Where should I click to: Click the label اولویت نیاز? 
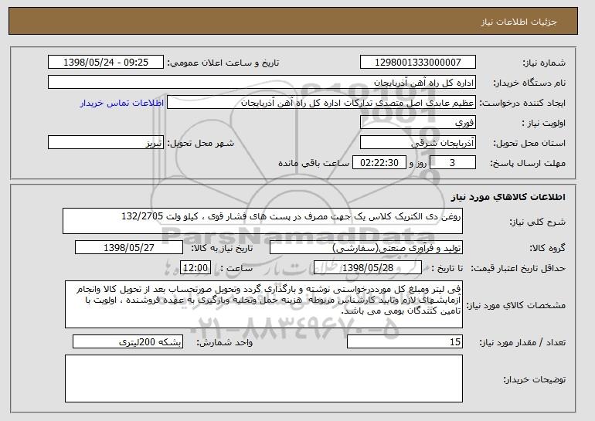click(543, 124)
